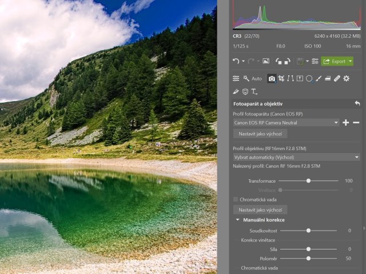Remove the camera profile with minus

pyautogui.click(x=356, y=123)
